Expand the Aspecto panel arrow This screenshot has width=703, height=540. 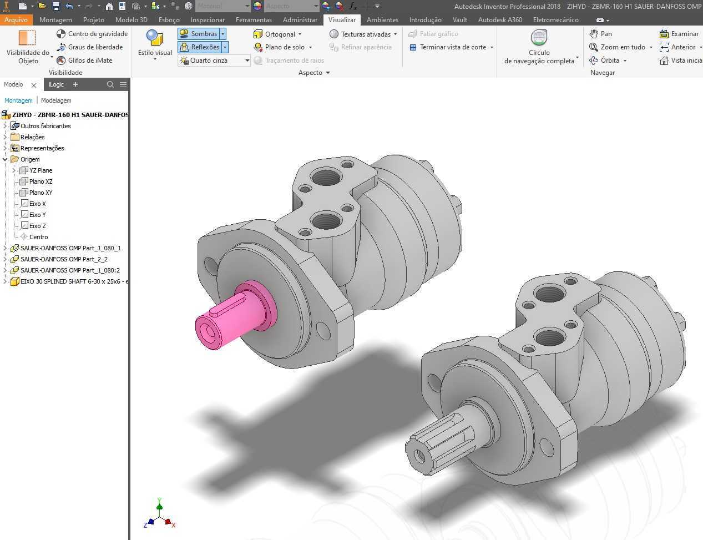click(328, 73)
